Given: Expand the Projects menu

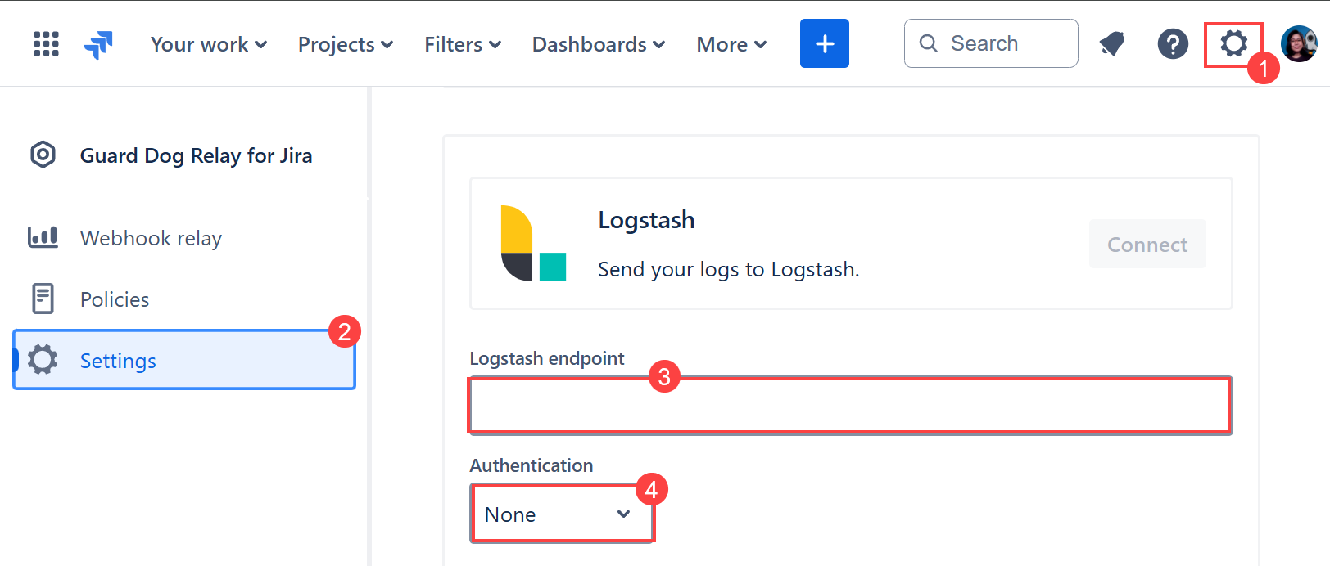Looking at the screenshot, I should [346, 44].
